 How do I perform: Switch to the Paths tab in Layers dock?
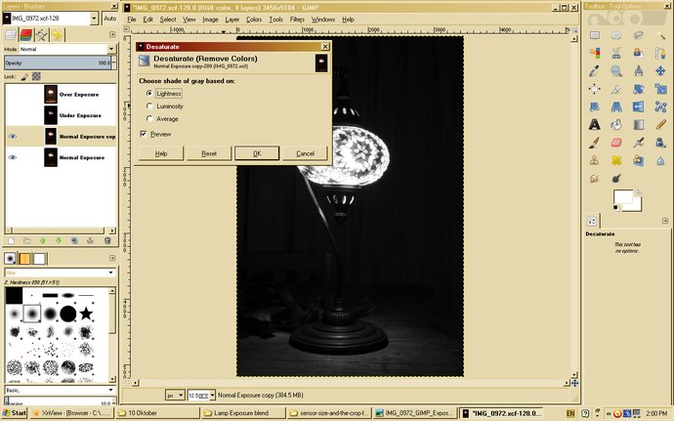pyautogui.click(x=42, y=35)
